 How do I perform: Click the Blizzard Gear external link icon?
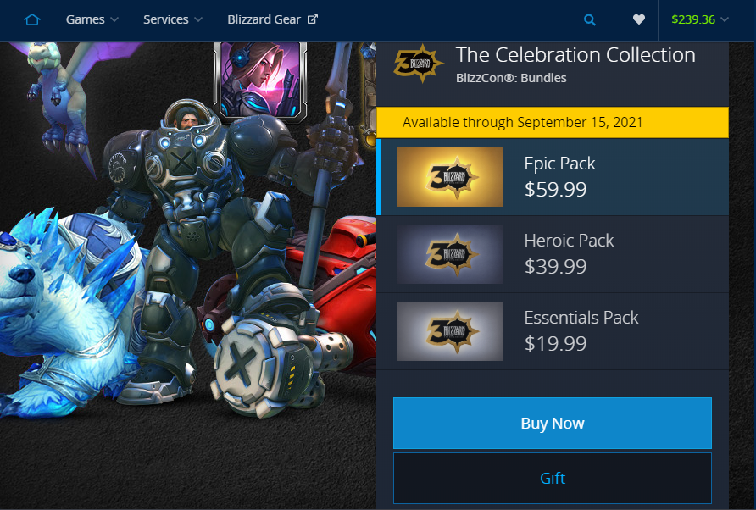(x=313, y=19)
